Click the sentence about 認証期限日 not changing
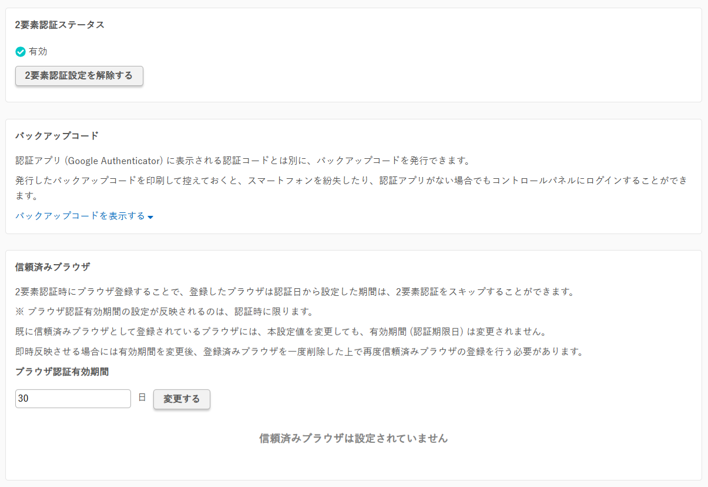This screenshot has width=708, height=487. click(281, 332)
